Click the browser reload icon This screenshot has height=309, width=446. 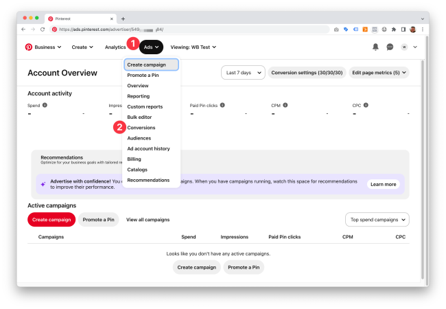point(43,30)
